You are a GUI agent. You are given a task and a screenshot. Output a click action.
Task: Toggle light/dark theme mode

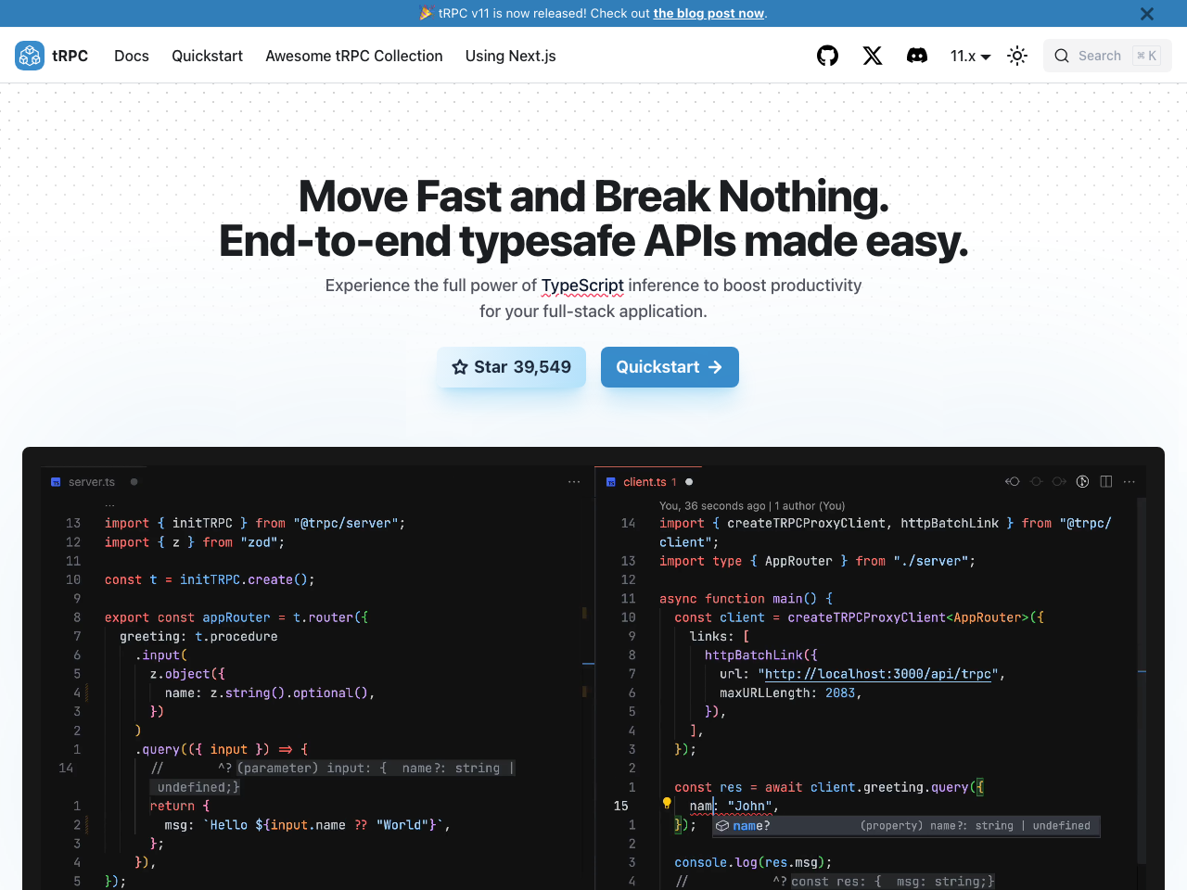click(x=1017, y=56)
